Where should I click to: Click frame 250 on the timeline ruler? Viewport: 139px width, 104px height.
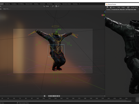click(126, 99)
